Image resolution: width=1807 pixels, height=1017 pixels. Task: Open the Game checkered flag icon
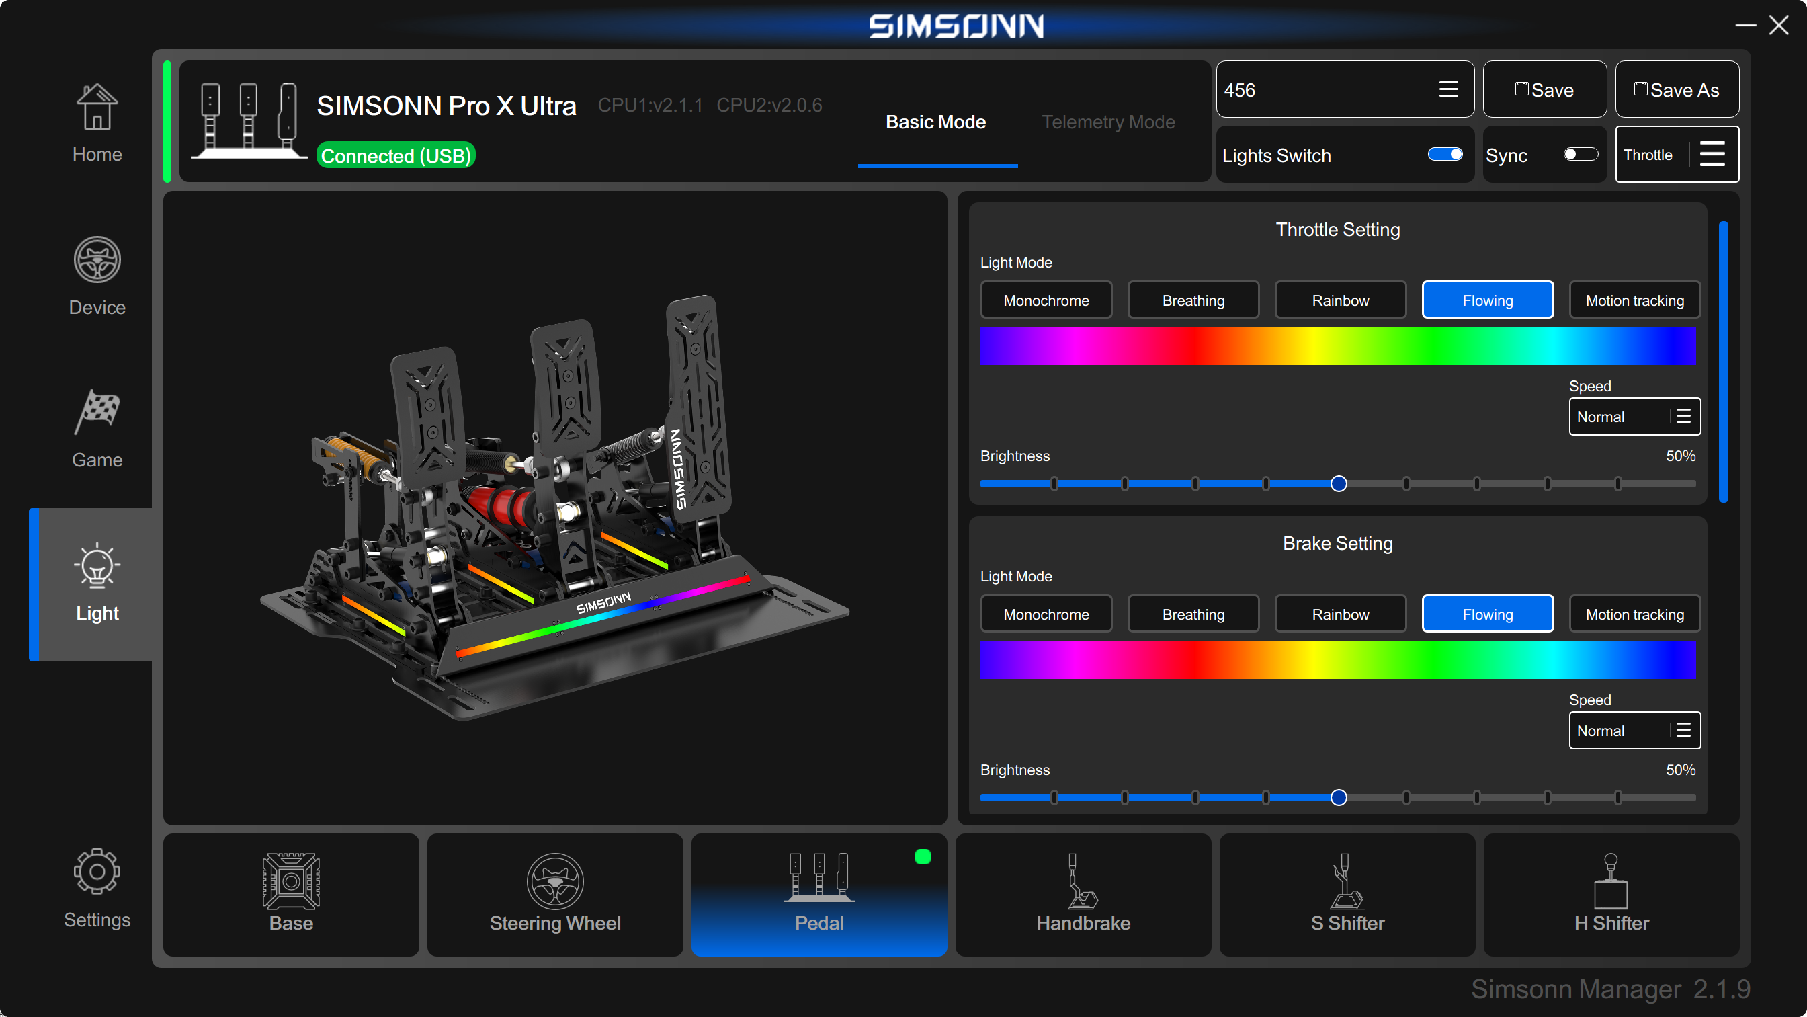pyautogui.click(x=97, y=412)
